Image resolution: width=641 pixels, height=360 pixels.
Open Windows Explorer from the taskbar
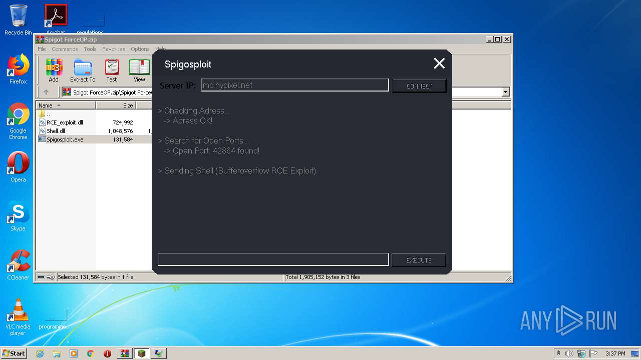57,353
